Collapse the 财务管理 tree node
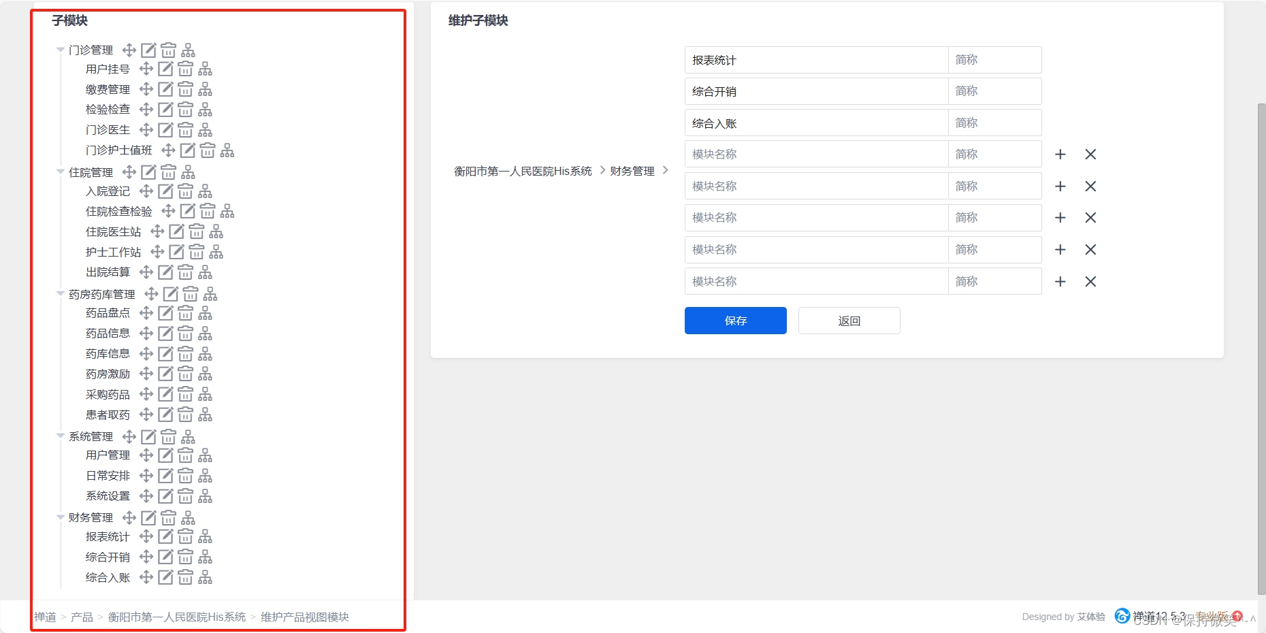This screenshot has height=633, width=1266. coord(60,518)
